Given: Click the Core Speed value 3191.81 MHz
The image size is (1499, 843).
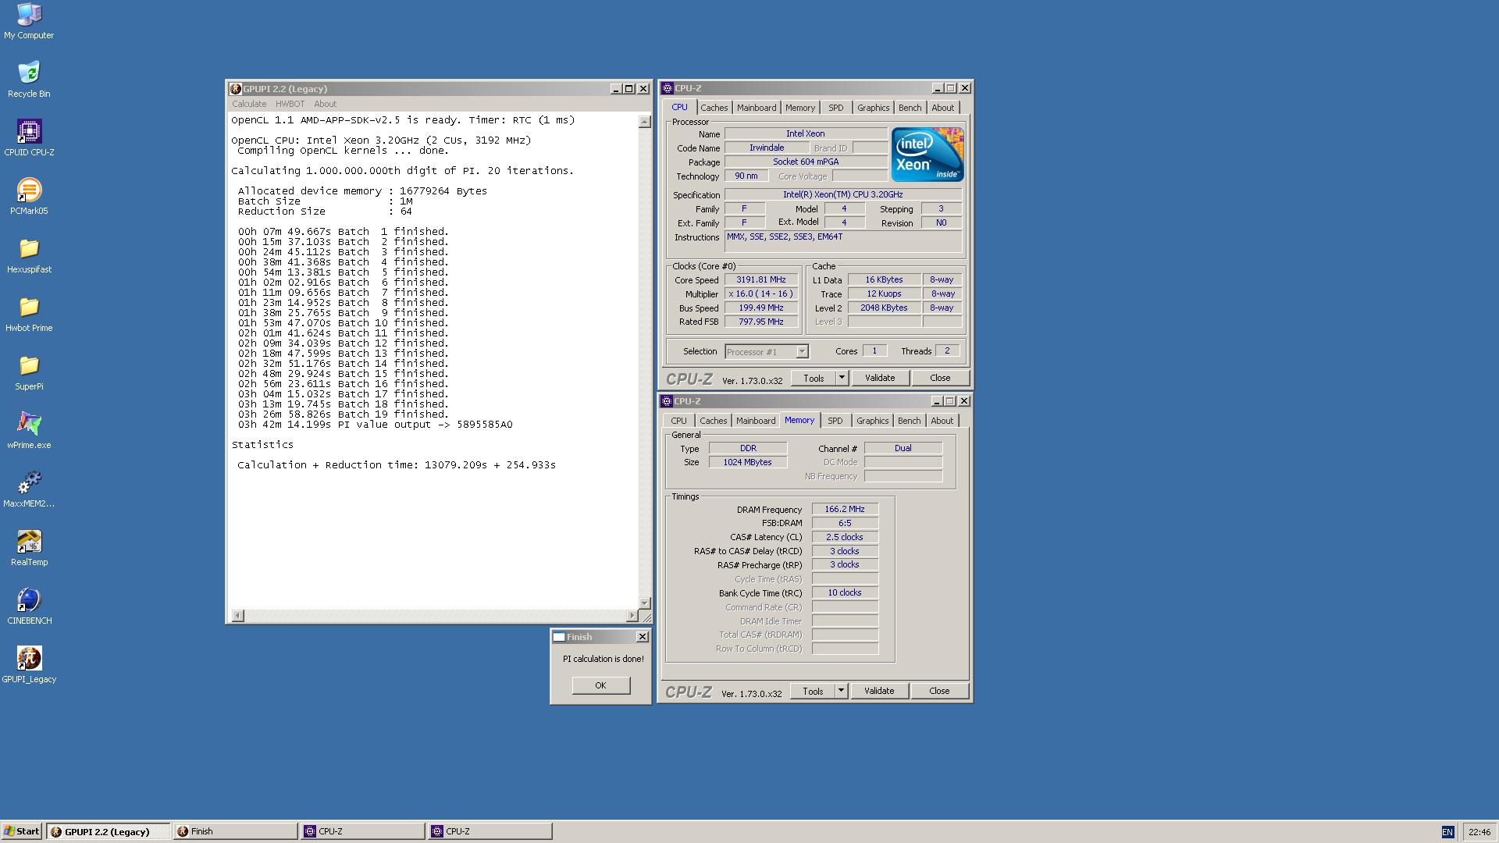Looking at the screenshot, I should click(761, 279).
